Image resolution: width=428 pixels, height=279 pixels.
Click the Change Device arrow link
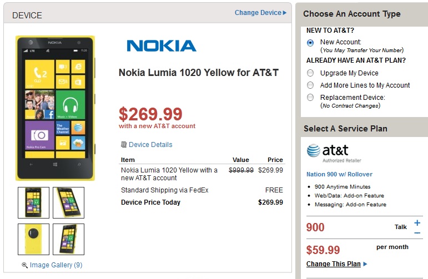pos(260,13)
